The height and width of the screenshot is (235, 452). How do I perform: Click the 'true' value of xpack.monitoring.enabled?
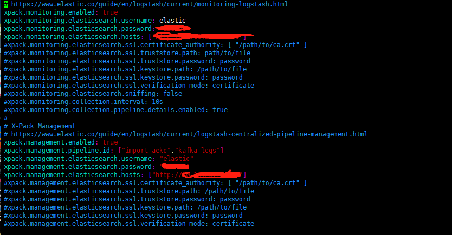tap(110, 12)
